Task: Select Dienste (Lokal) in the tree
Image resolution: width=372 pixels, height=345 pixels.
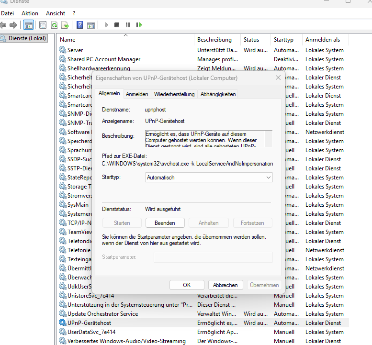Action: pos(24,38)
